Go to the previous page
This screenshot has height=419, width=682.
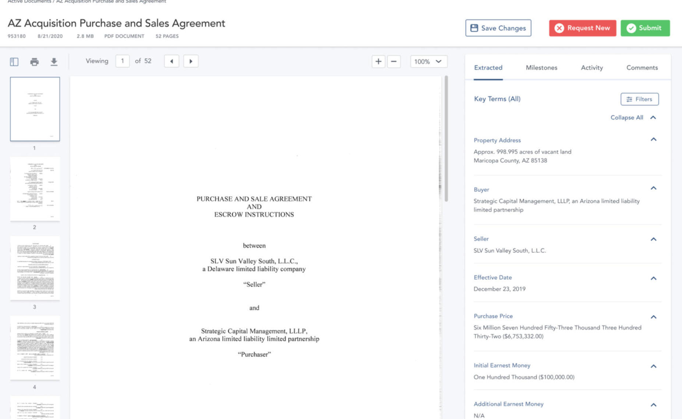(171, 61)
